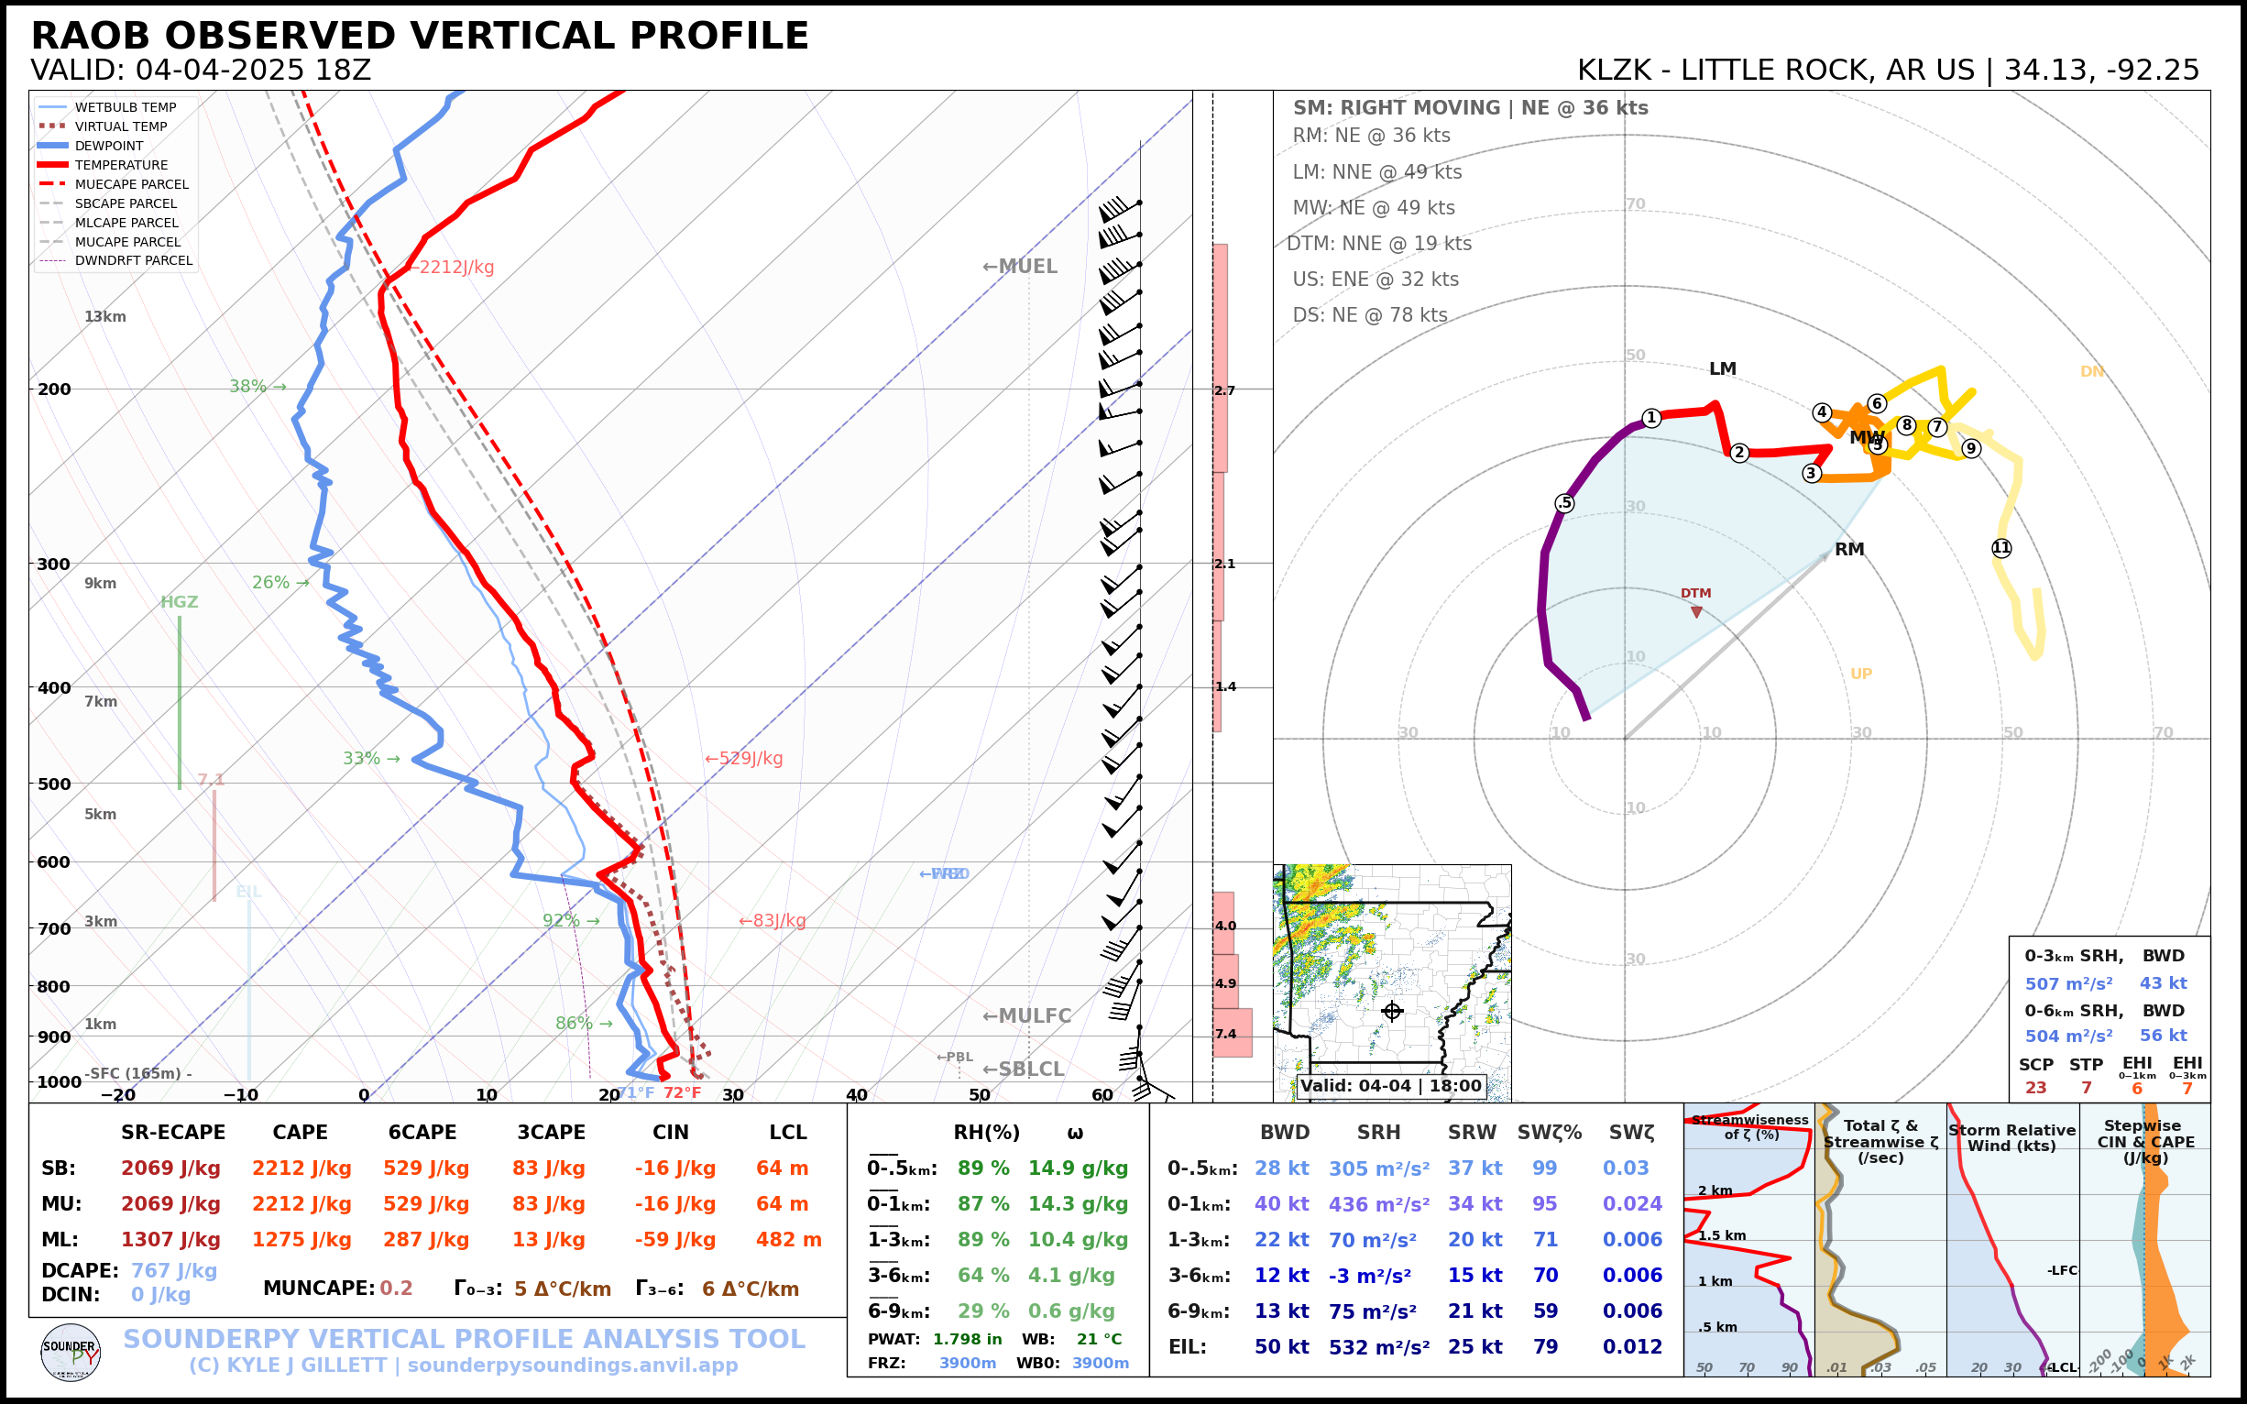The width and height of the screenshot is (2247, 1404).
Task: Click the DEWPOINT legend entry
Action: click(109, 146)
